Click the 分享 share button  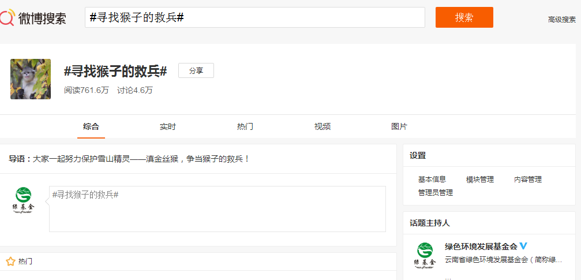(196, 70)
